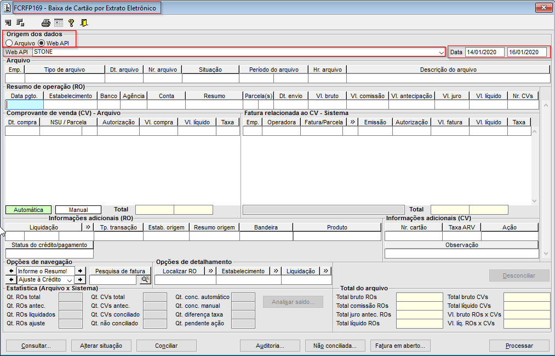The image size is (555, 356).
Task: Click the Nr. CVs column header
Action: click(523, 96)
